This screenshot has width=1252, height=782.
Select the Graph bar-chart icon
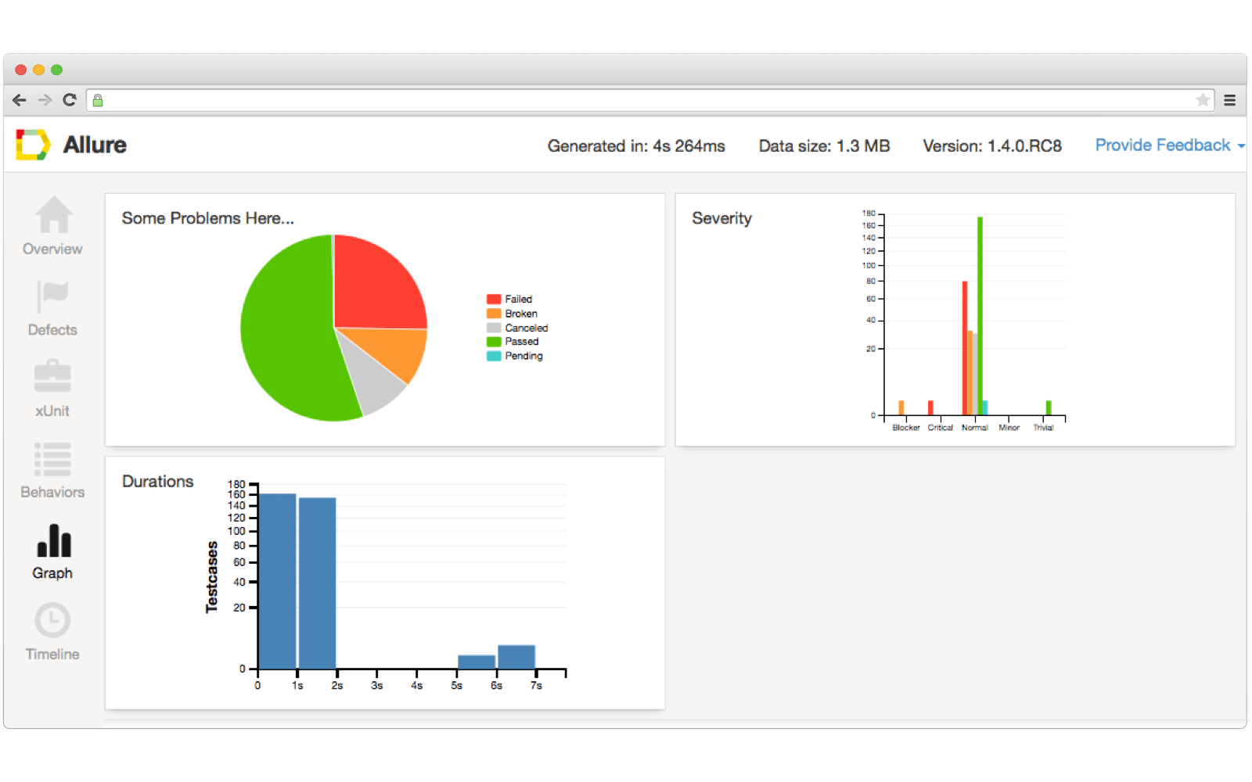click(53, 540)
